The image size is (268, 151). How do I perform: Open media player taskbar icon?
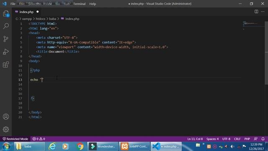(x=65, y=146)
